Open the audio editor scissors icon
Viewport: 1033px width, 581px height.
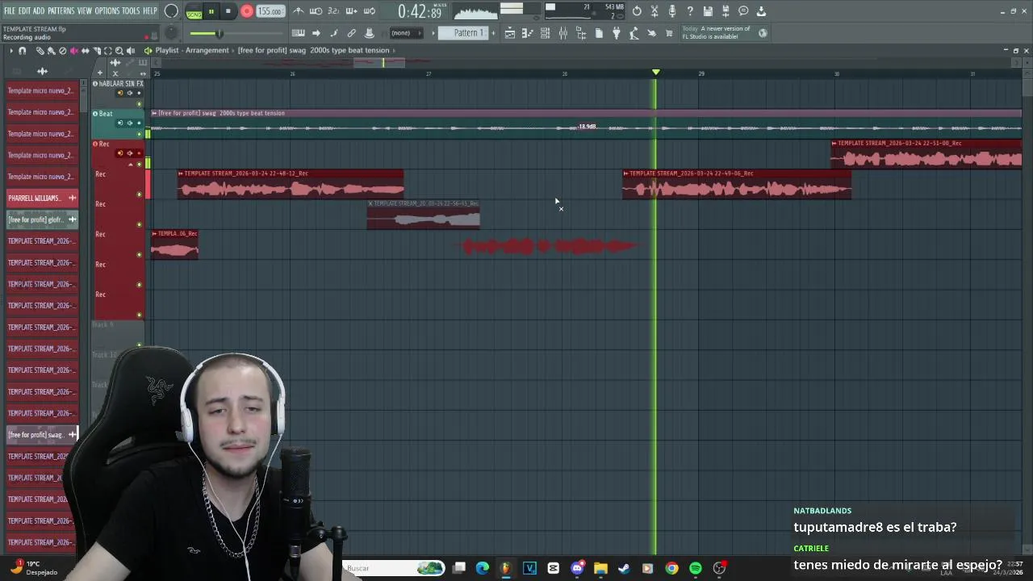point(655,11)
